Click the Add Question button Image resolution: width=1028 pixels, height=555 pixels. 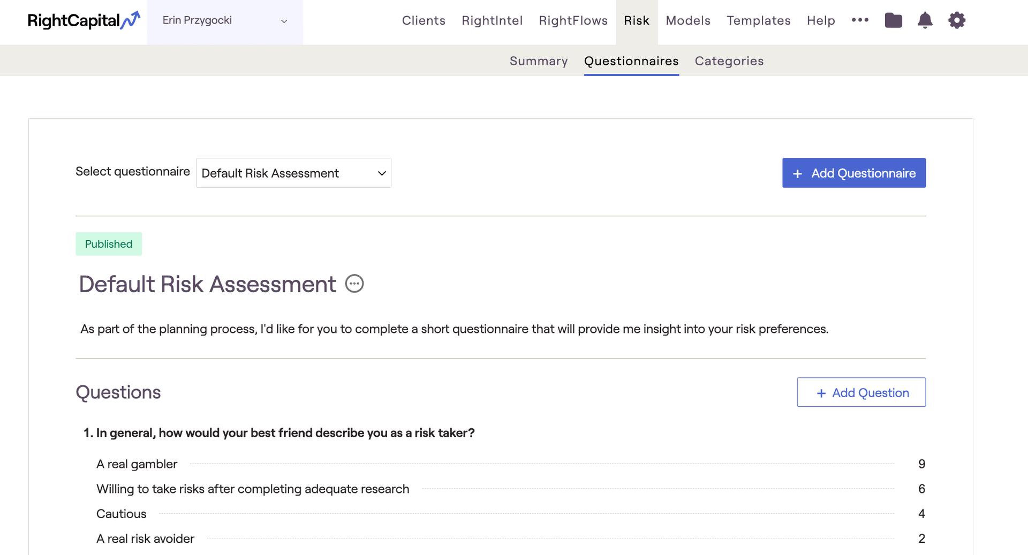coord(861,392)
